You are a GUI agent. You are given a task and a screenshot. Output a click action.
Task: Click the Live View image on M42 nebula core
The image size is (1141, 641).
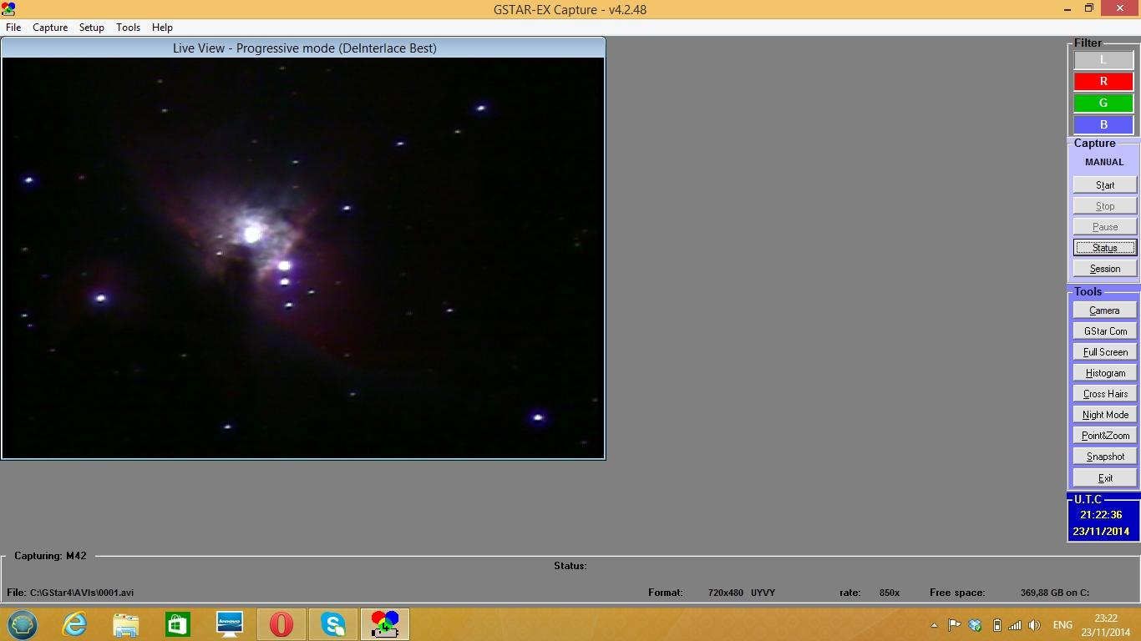pos(252,235)
